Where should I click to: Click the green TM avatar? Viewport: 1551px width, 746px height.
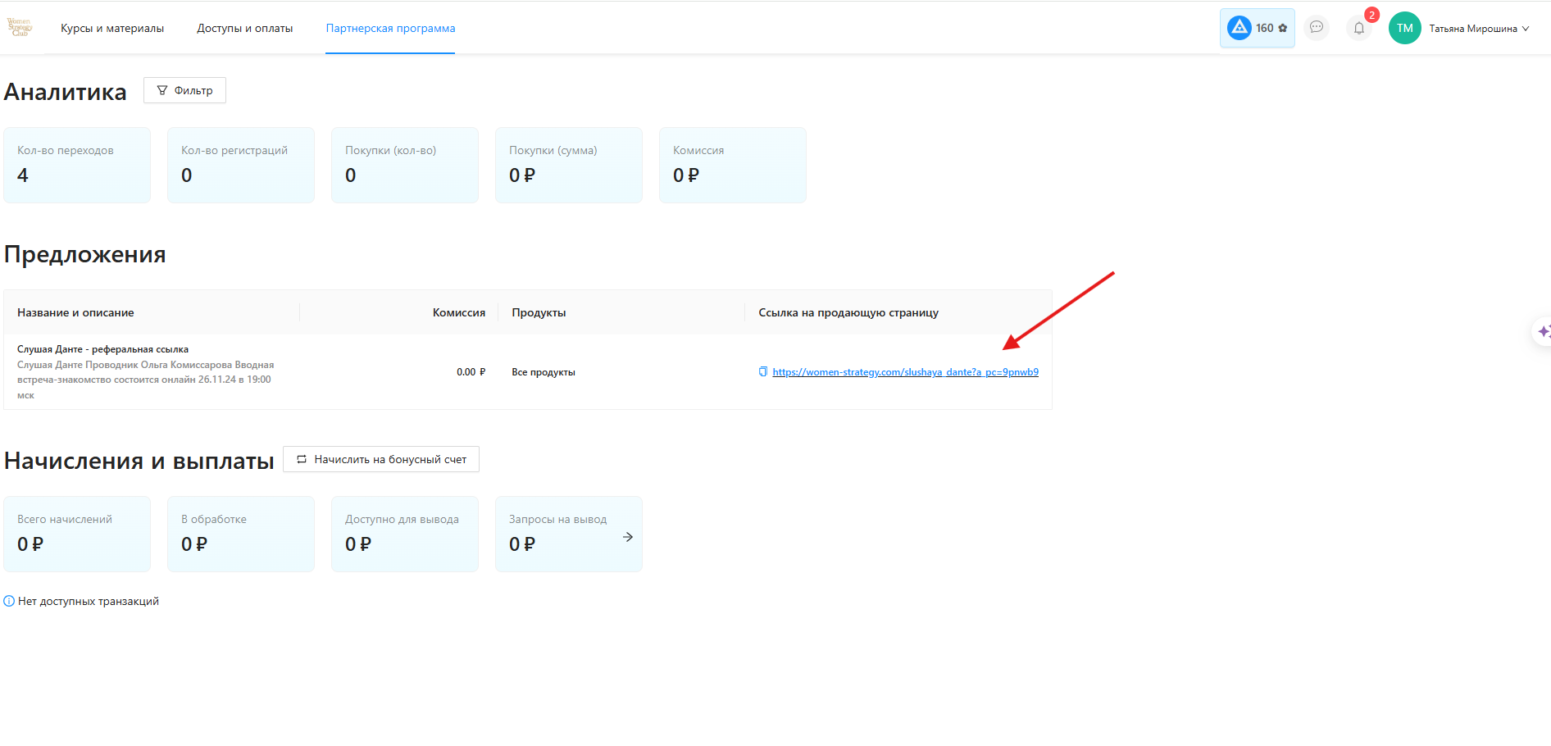[x=1404, y=28]
